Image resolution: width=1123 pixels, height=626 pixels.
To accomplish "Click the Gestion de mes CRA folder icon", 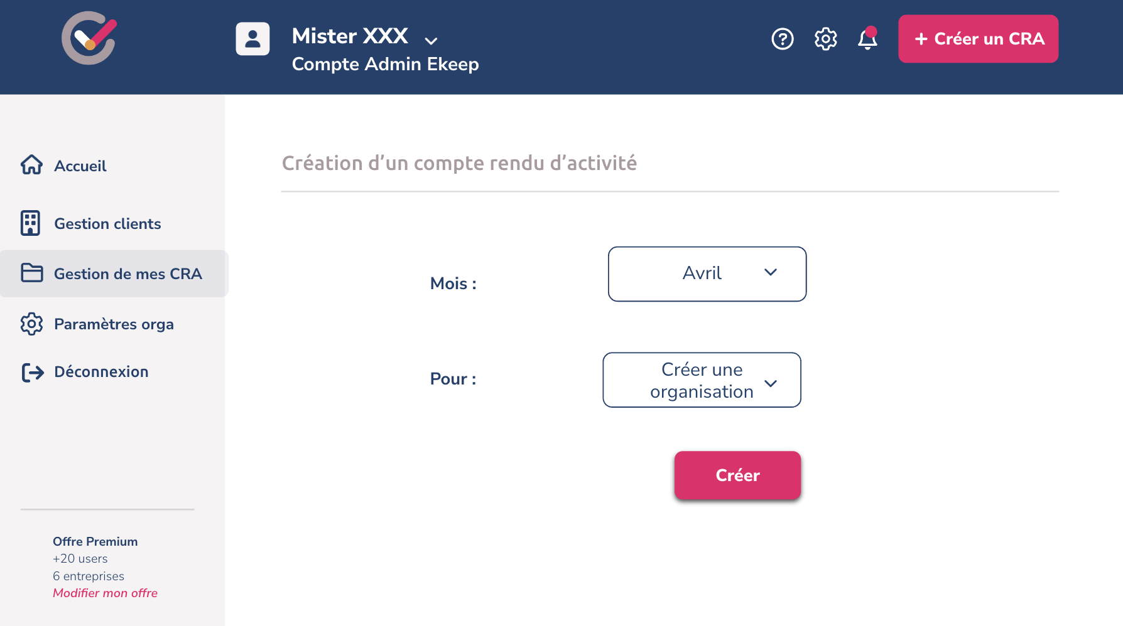I will point(31,273).
